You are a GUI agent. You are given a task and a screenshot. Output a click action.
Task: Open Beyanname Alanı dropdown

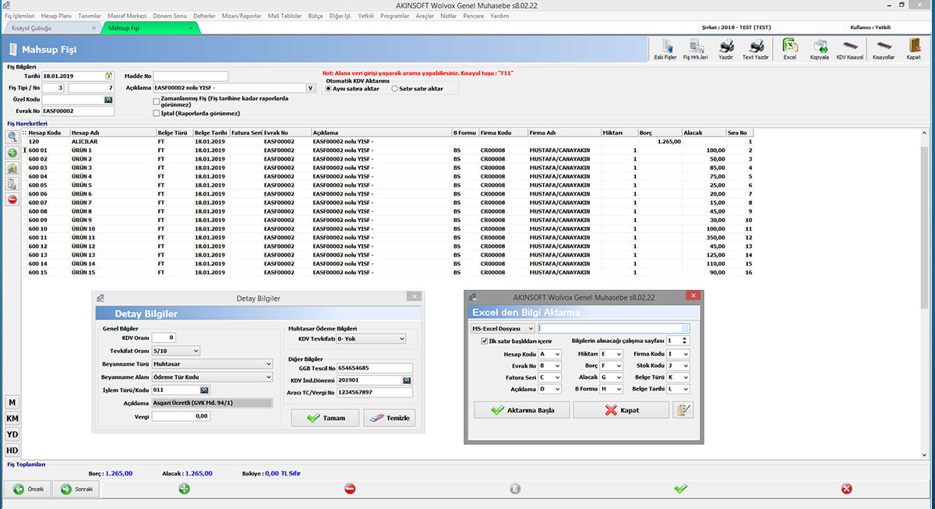pyautogui.click(x=269, y=376)
